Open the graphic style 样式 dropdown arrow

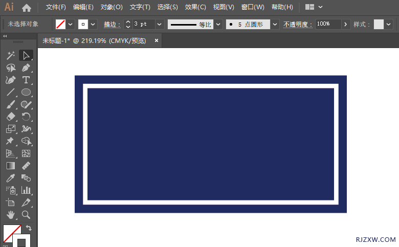tap(388, 25)
